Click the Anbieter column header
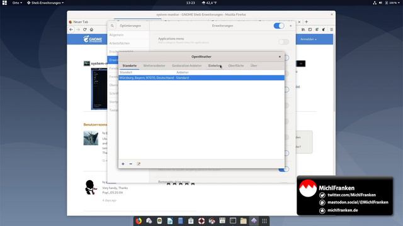 pos(183,73)
